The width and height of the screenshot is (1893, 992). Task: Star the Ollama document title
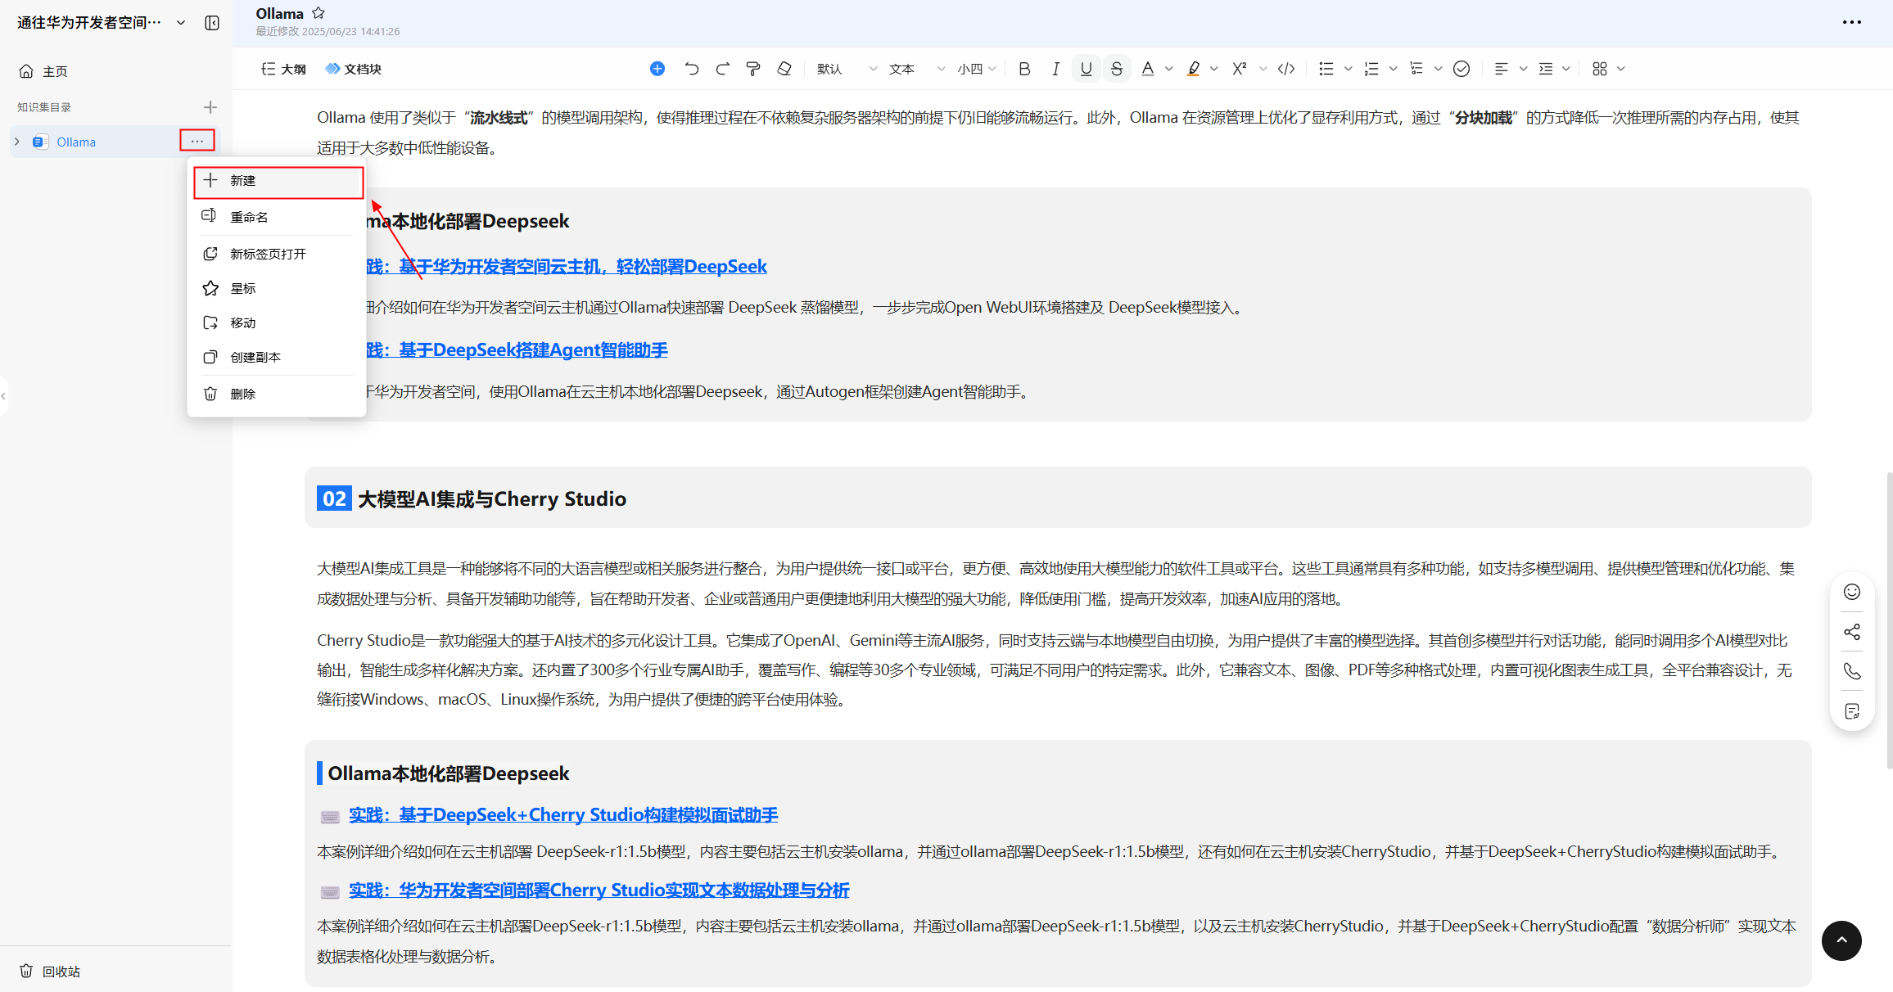pos(319,13)
